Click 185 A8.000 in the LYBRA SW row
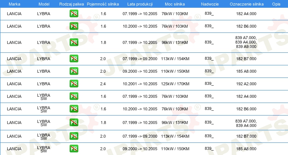The image size is (288, 155). click(246, 149)
